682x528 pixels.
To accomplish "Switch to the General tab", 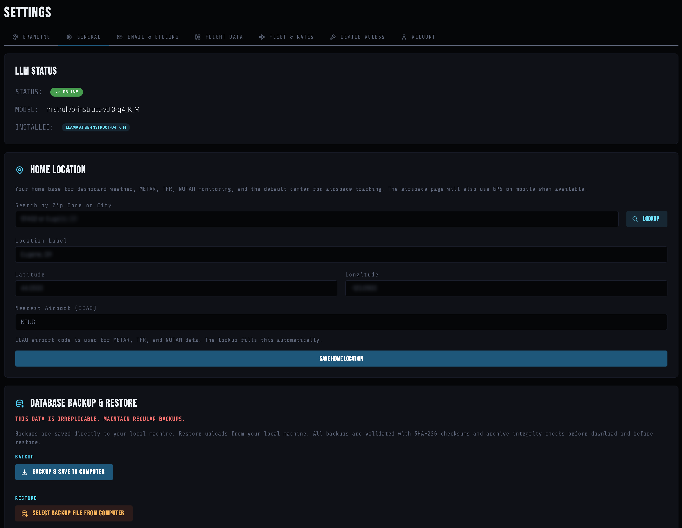I will (x=83, y=37).
